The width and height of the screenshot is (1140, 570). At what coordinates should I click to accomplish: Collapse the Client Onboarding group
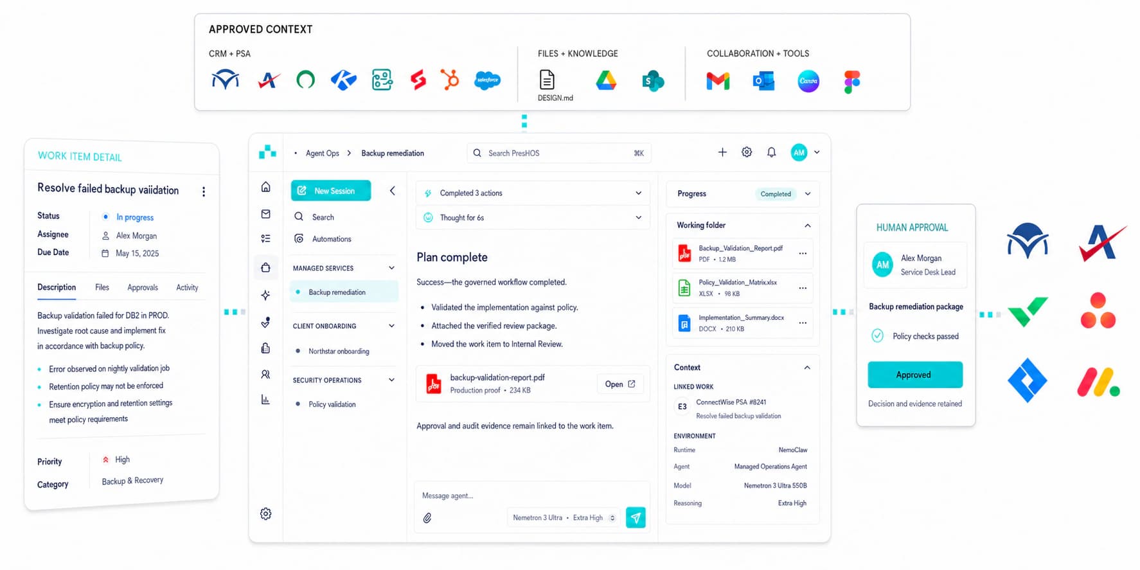[x=391, y=326]
